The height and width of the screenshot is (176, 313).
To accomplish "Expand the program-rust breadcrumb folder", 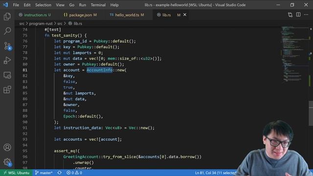I will pos(41,23).
